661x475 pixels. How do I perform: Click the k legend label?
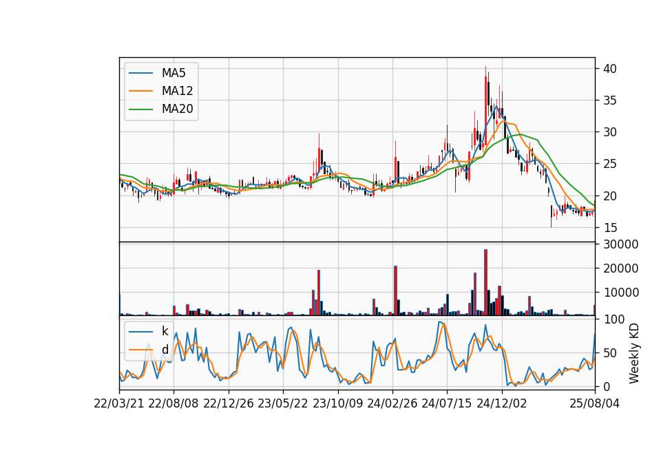click(165, 331)
